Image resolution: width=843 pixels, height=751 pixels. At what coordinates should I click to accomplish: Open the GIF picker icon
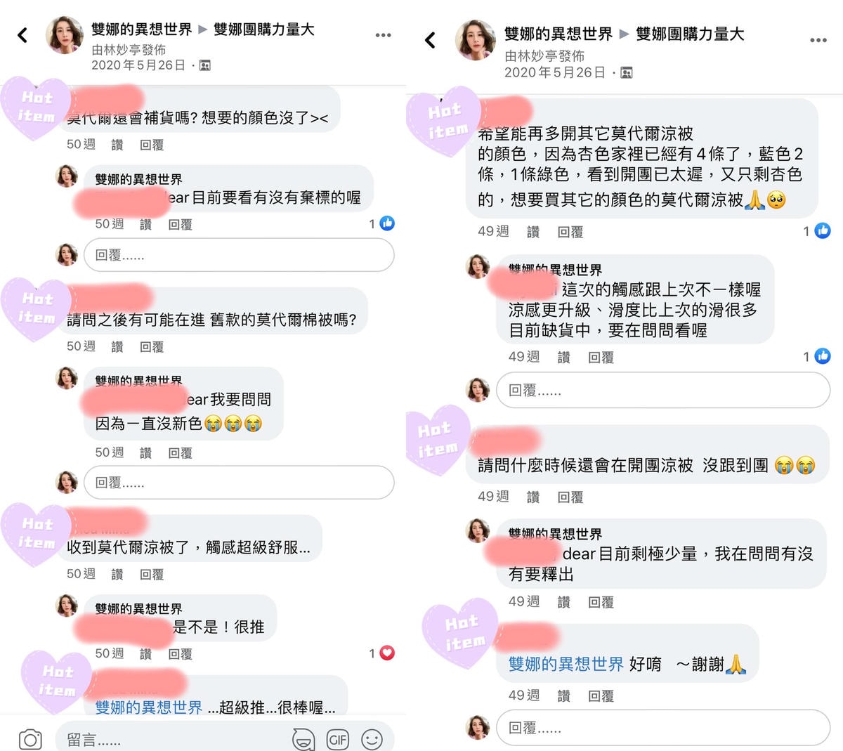point(338,739)
